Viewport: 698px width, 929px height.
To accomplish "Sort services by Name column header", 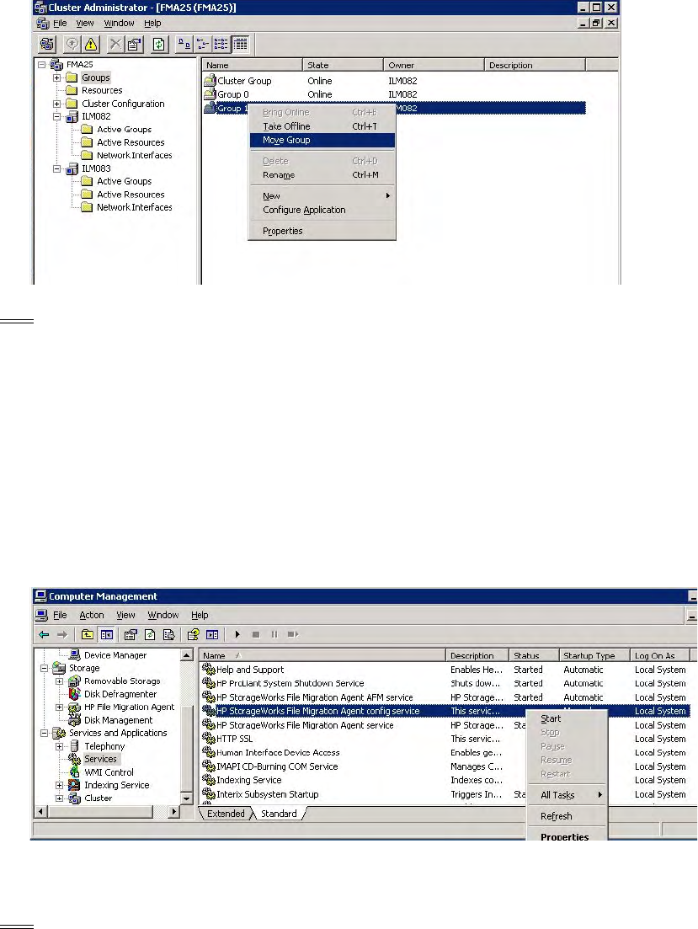I will point(322,655).
